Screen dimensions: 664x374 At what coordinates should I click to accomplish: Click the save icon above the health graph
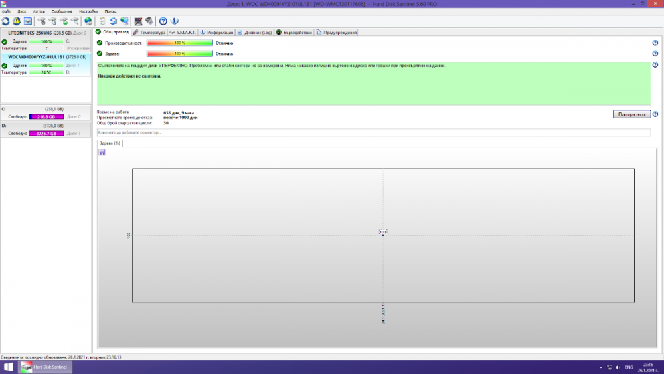click(102, 152)
